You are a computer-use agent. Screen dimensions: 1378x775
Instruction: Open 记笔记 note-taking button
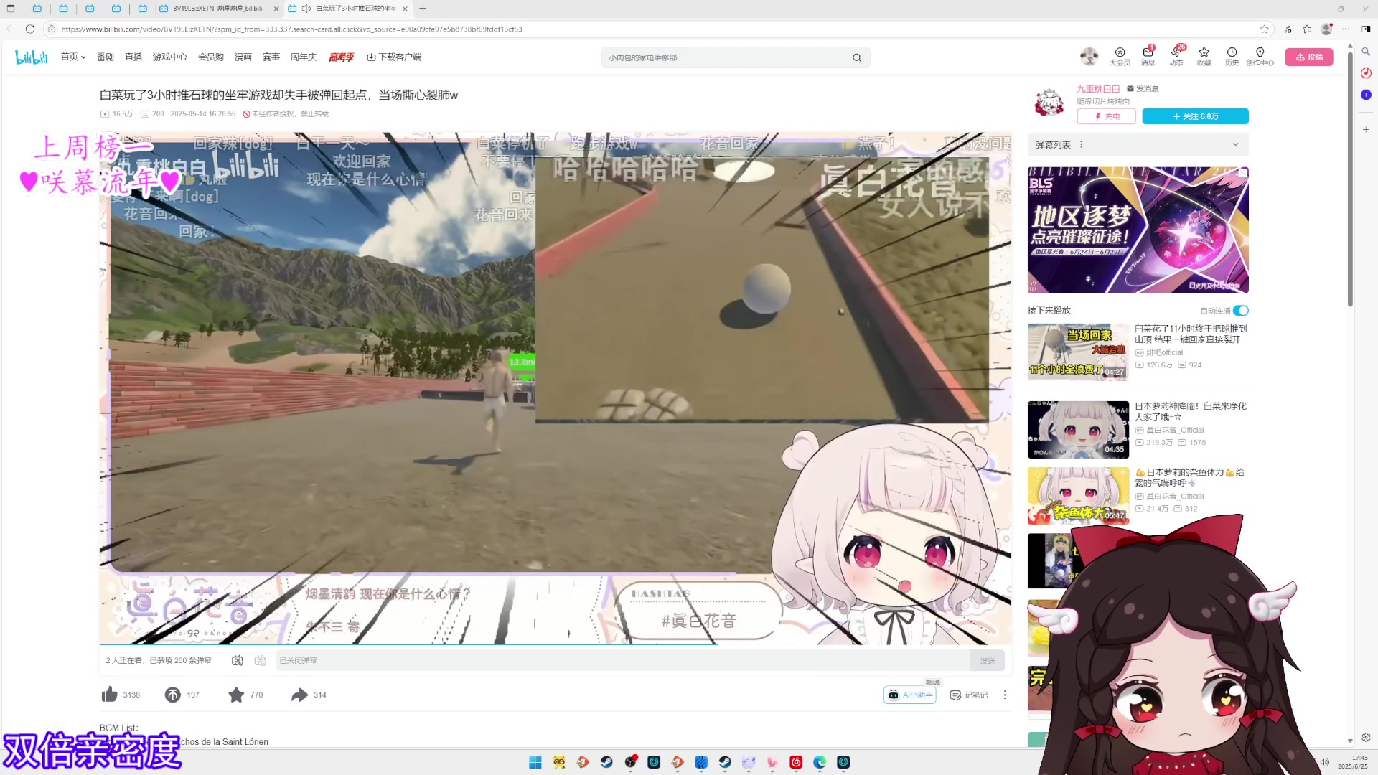969,695
